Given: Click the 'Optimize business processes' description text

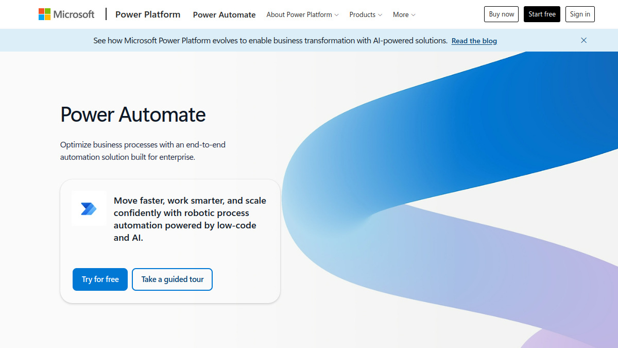Looking at the screenshot, I should point(143,151).
